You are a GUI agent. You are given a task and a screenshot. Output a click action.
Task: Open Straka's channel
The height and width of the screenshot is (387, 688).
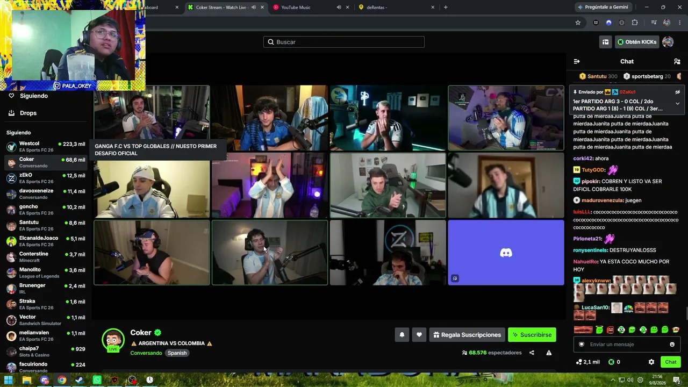(x=46, y=304)
